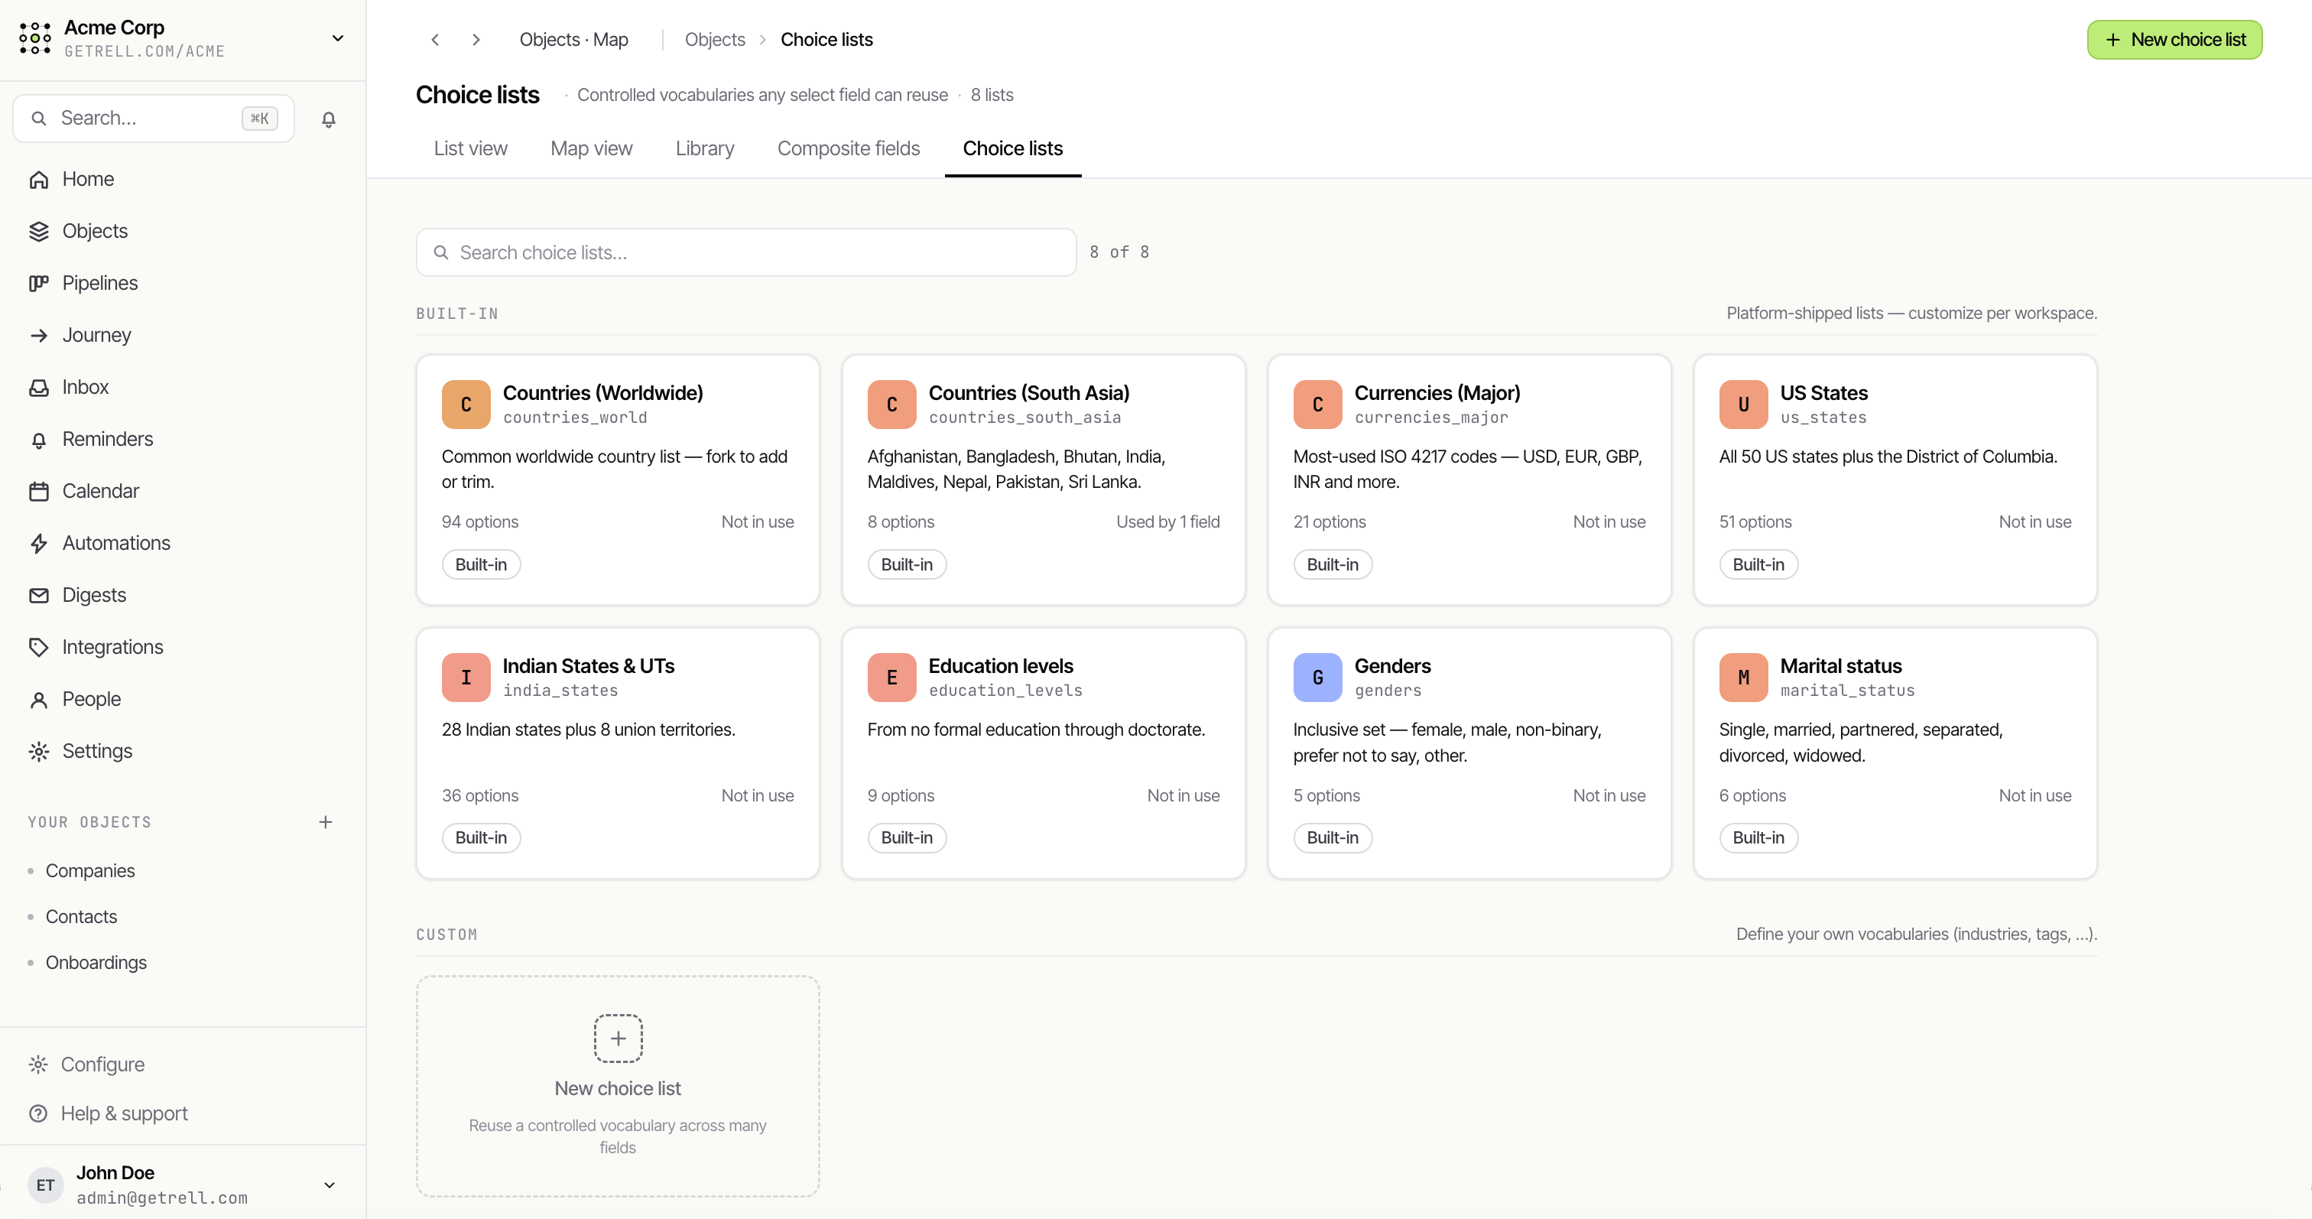Open the Composite fields tab
This screenshot has width=2312, height=1219.
[x=848, y=149]
